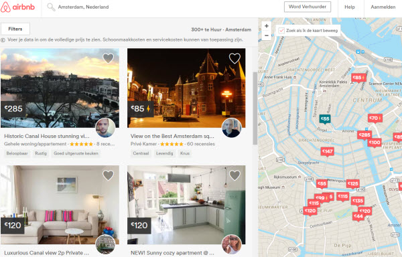Select the €147 map price marker
The width and height of the screenshot is (402, 257).
[328, 151]
